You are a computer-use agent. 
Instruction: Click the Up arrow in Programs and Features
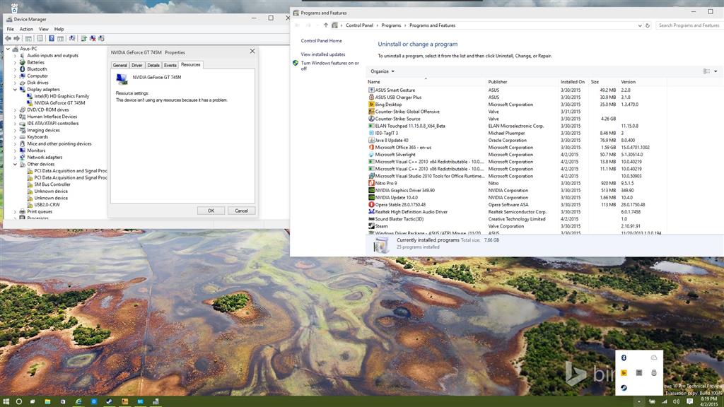click(325, 25)
